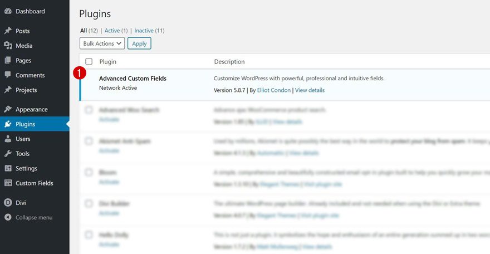Open the Settings menu item

pyautogui.click(x=26, y=168)
